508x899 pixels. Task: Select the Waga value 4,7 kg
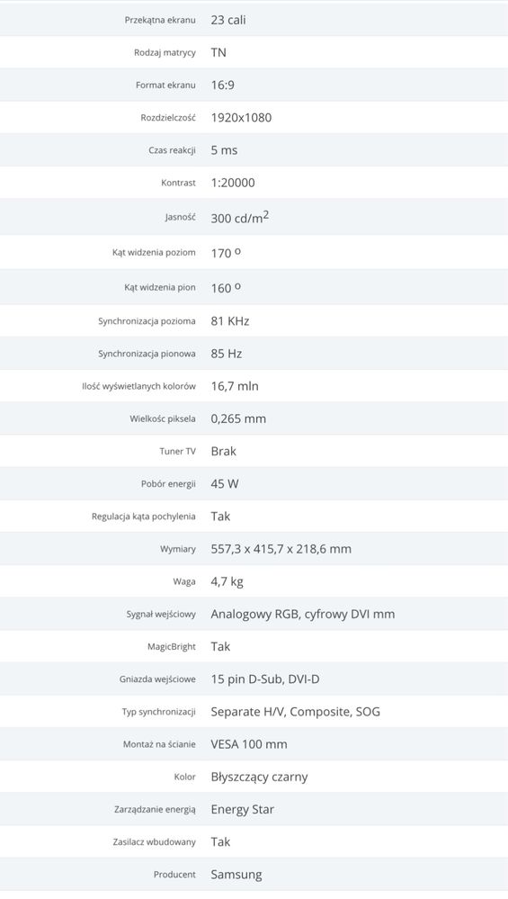click(227, 582)
